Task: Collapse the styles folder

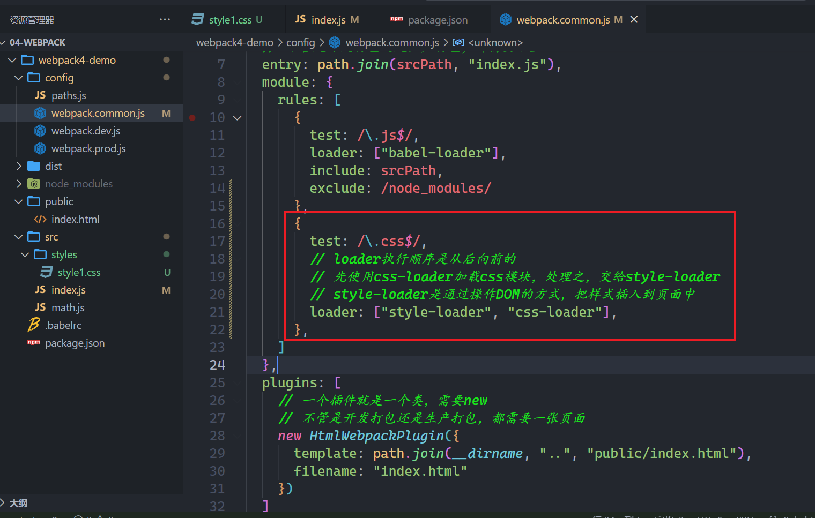Action: (25, 254)
